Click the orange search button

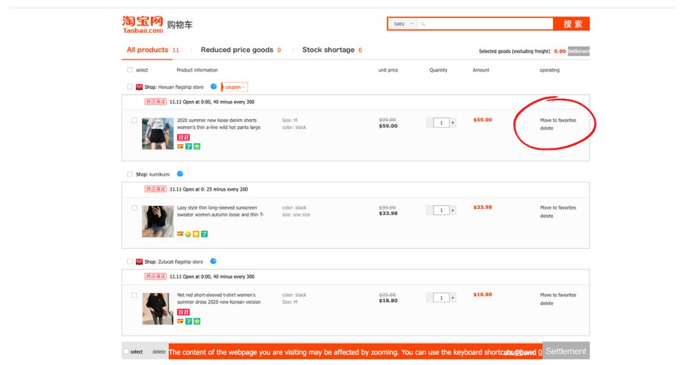[572, 24]
